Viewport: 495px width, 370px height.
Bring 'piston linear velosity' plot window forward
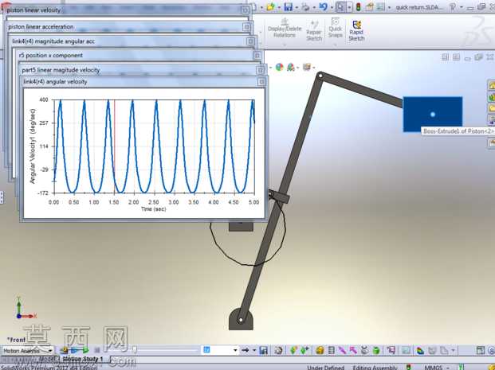click(124, 10)
